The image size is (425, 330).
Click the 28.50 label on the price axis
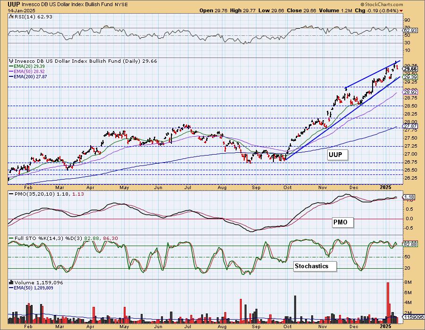(x=411, y=106)
